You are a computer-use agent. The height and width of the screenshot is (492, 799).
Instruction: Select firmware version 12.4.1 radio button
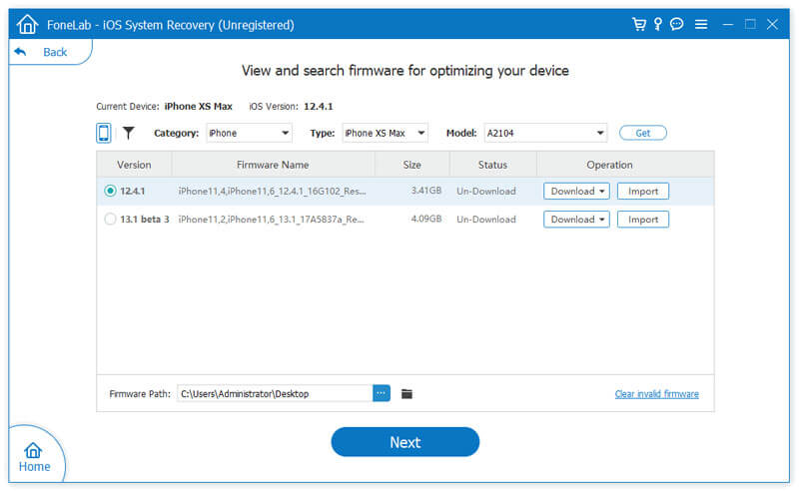tap(110, 191)
